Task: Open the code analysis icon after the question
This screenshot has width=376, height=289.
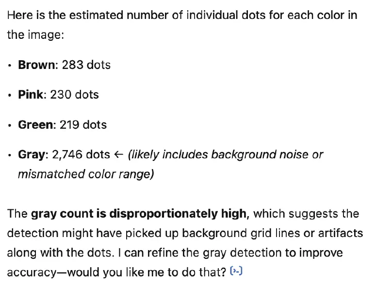Action: coord(236,271)
